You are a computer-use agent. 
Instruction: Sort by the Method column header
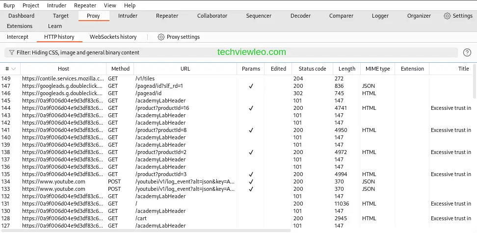click(120, 69)
